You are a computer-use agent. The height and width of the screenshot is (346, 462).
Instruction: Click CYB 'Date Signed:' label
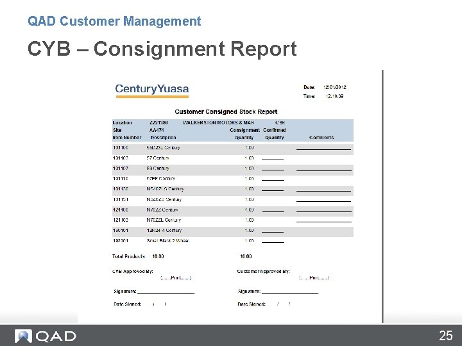point(128,304)
